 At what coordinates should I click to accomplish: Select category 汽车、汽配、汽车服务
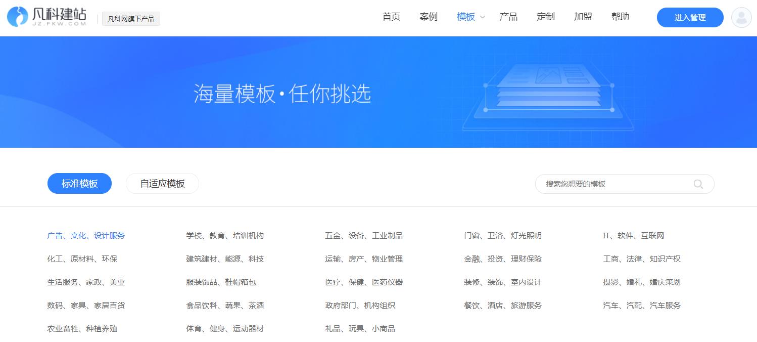tap(642, 306)
